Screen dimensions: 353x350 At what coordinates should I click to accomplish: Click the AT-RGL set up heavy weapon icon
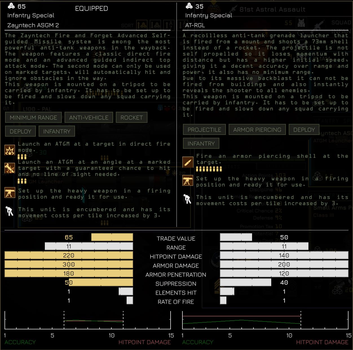[188, 180]
